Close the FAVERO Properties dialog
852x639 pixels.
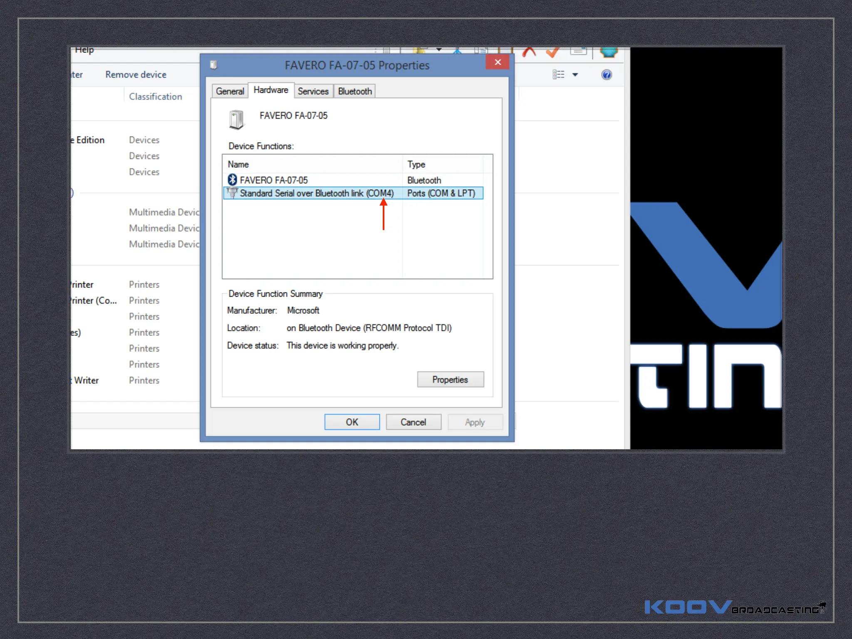point(497,62)
